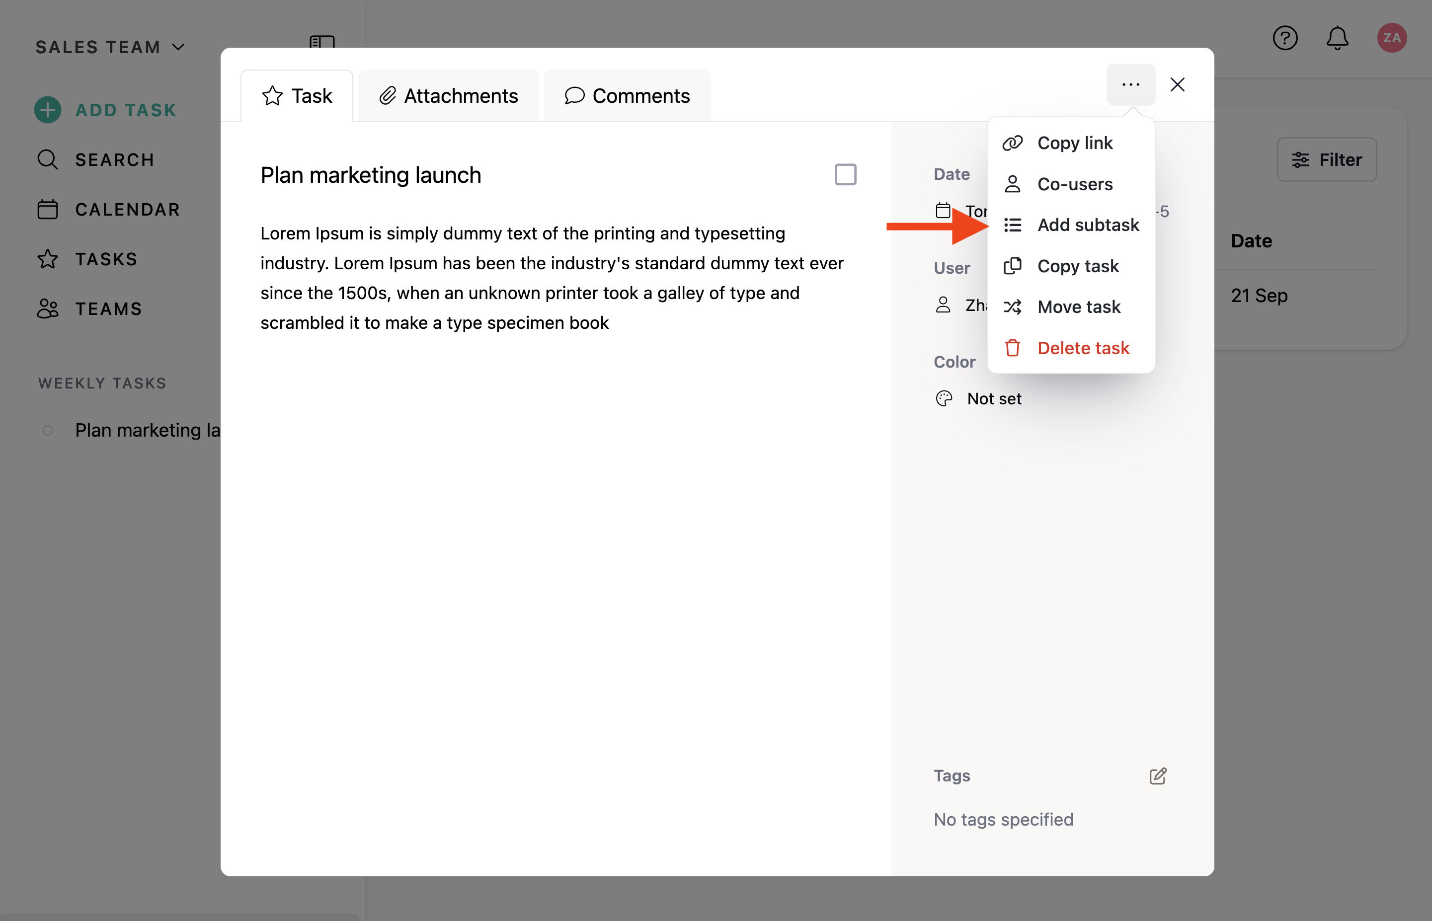This screenshot has width=1432, height=921.
Task: Toggle the circle beside Plan marketing task
Action: (x=48, y=430)
